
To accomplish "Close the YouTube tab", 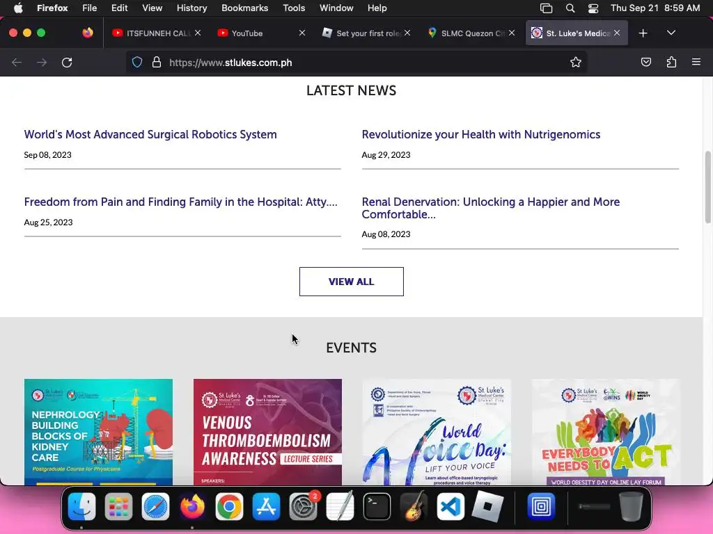I will tap(302, 33).
